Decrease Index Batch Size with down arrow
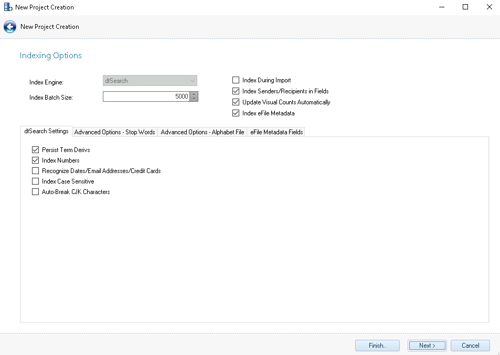500x355 pixels. point(194,99)
